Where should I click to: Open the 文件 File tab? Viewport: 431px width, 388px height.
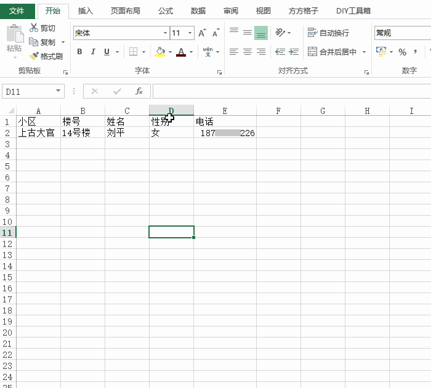tap(17, 11)
